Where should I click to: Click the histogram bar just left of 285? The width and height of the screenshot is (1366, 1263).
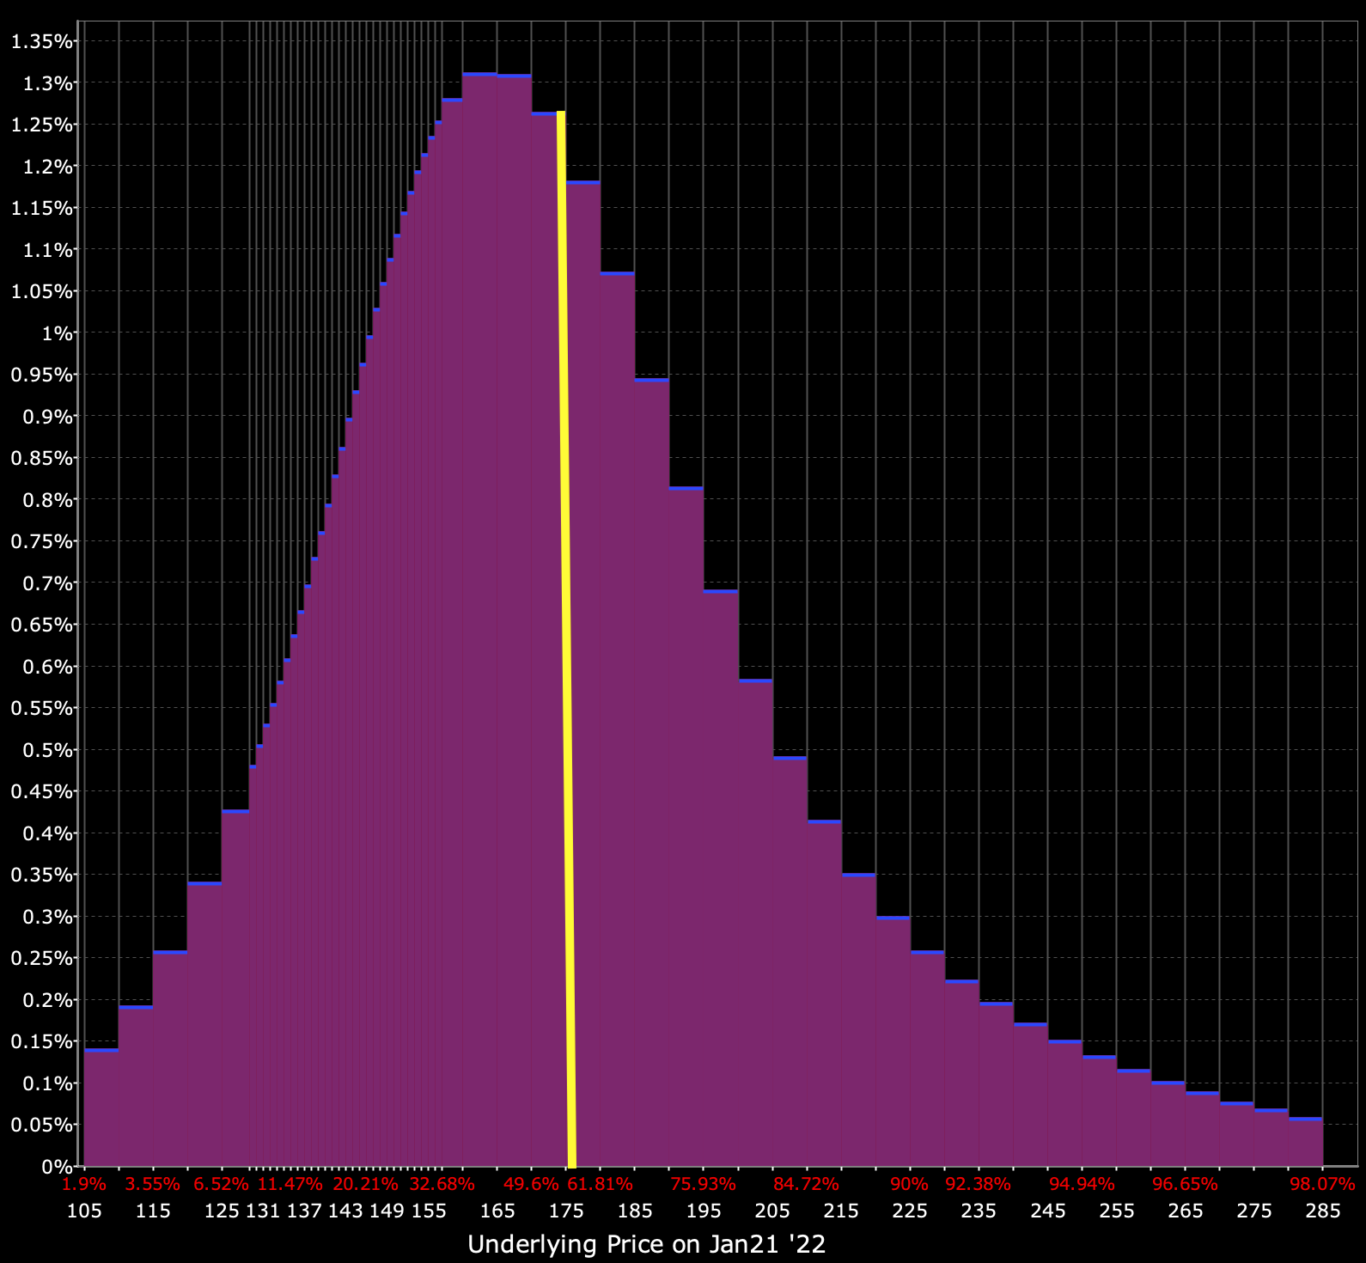[x=1306, y=1142]
